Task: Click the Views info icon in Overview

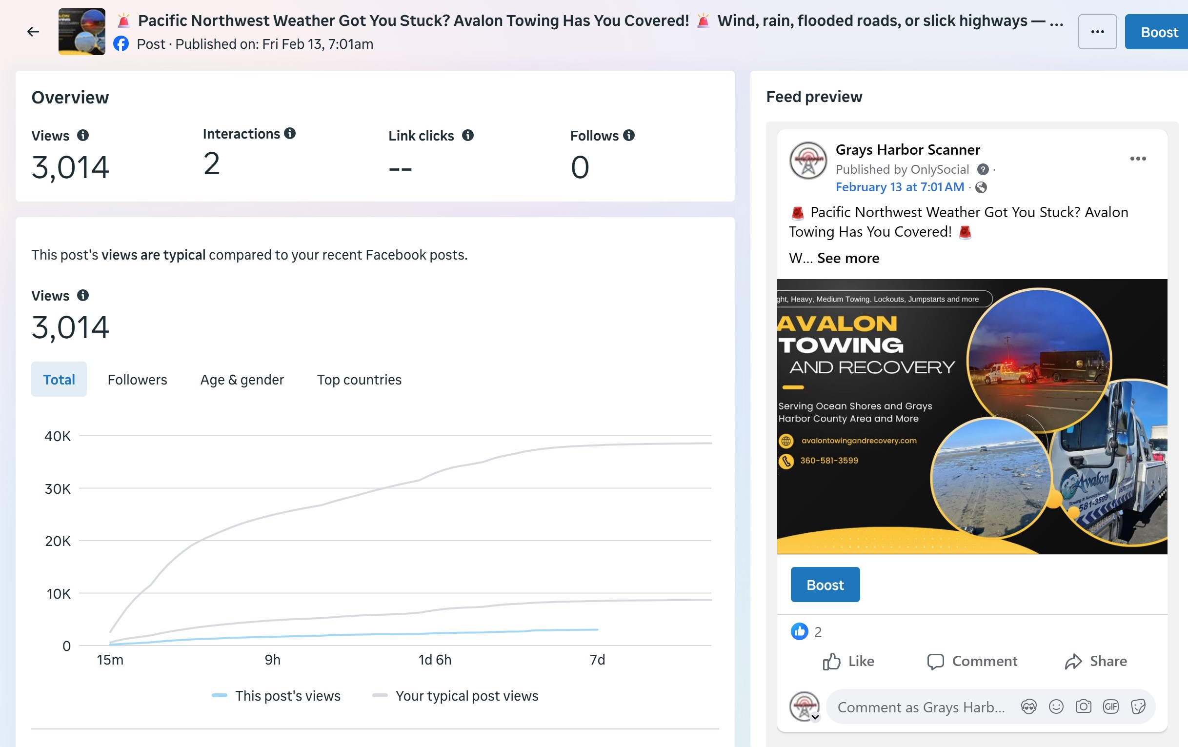Action: coord(83,135)
